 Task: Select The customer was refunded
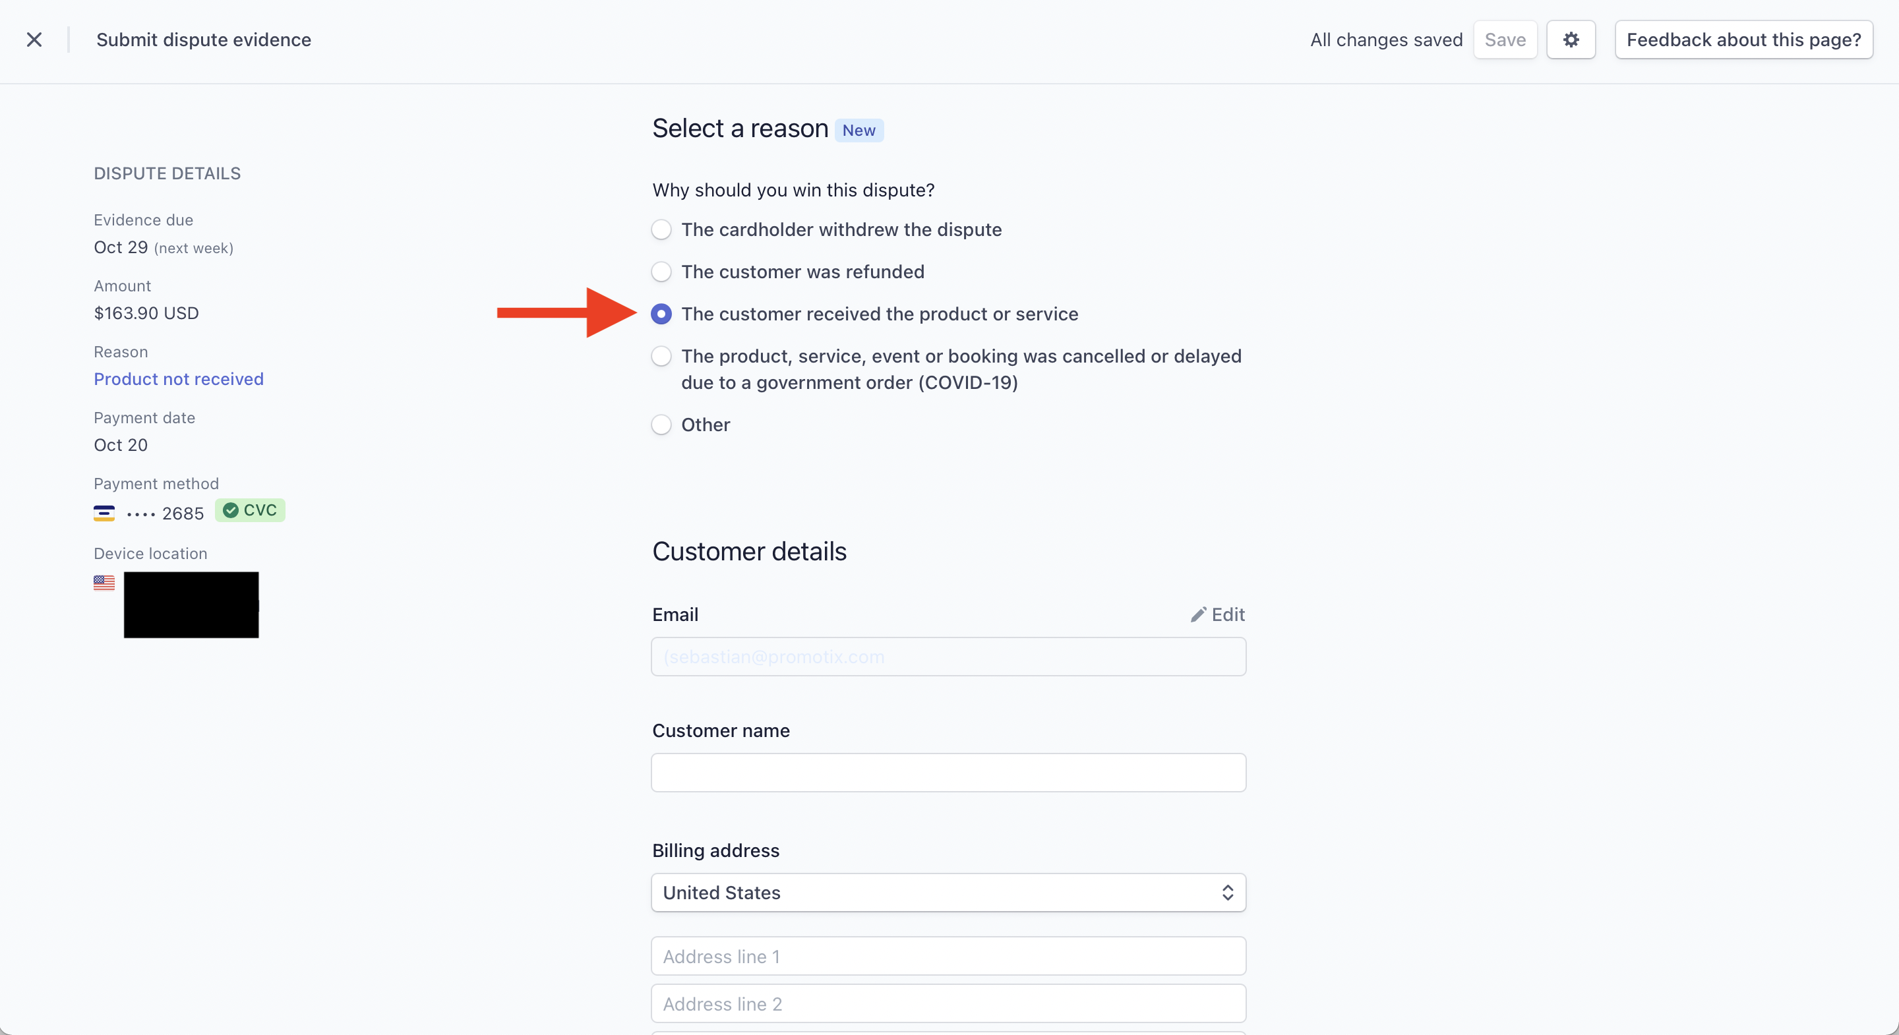(x=661, y=272)
